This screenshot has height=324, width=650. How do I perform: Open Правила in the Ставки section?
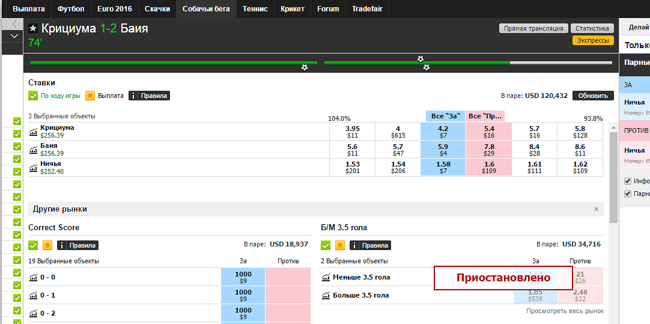pos(149,96)
